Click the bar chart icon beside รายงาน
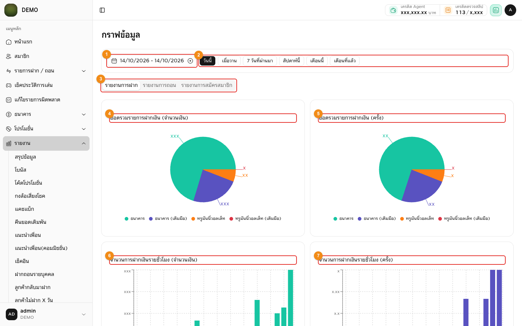Viewport: 522px width, 326px height. [9, 143]
